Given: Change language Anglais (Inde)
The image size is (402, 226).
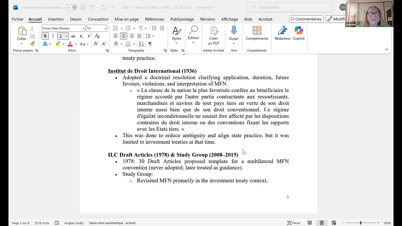Looking at the screenshot, I should click(x=74, y=223).
